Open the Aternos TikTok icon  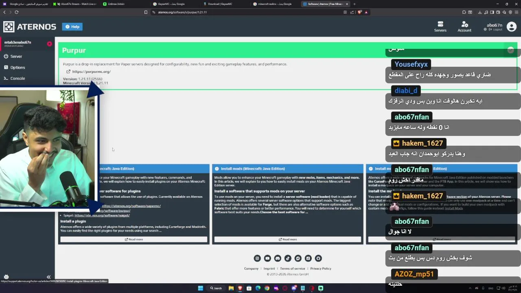[288, 258]
